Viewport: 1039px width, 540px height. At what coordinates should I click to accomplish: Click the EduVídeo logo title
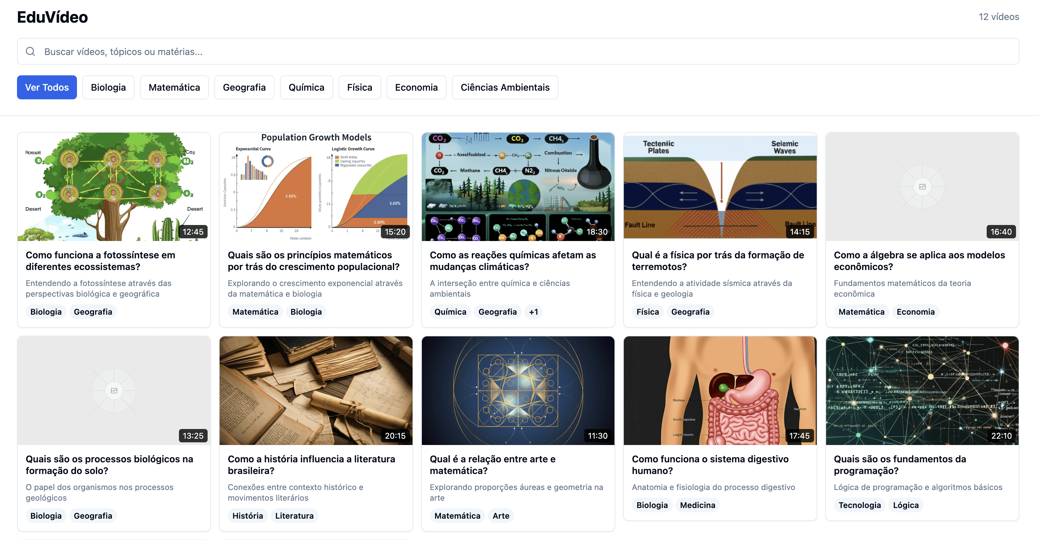point(52,17)
